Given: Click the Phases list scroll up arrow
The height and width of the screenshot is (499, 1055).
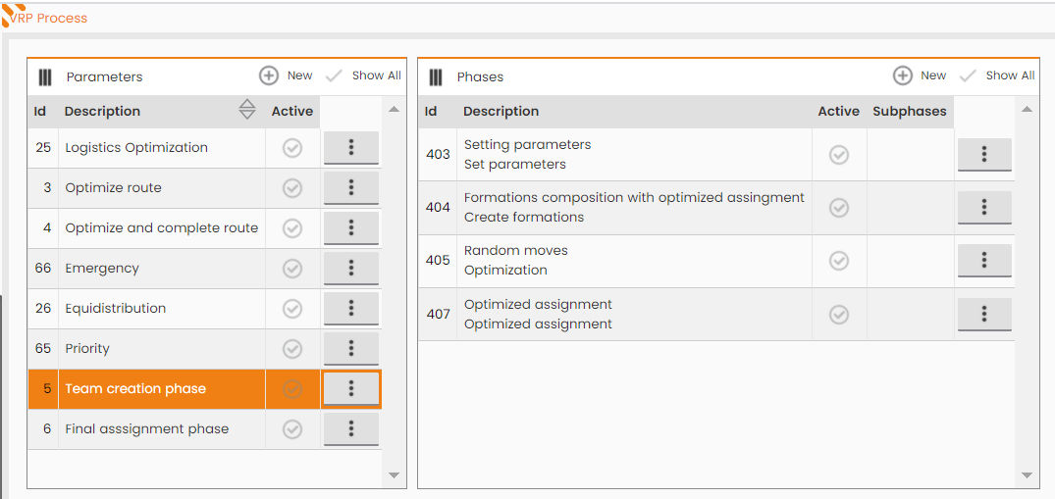Looking at the screenshot, I should point(1027,109).
